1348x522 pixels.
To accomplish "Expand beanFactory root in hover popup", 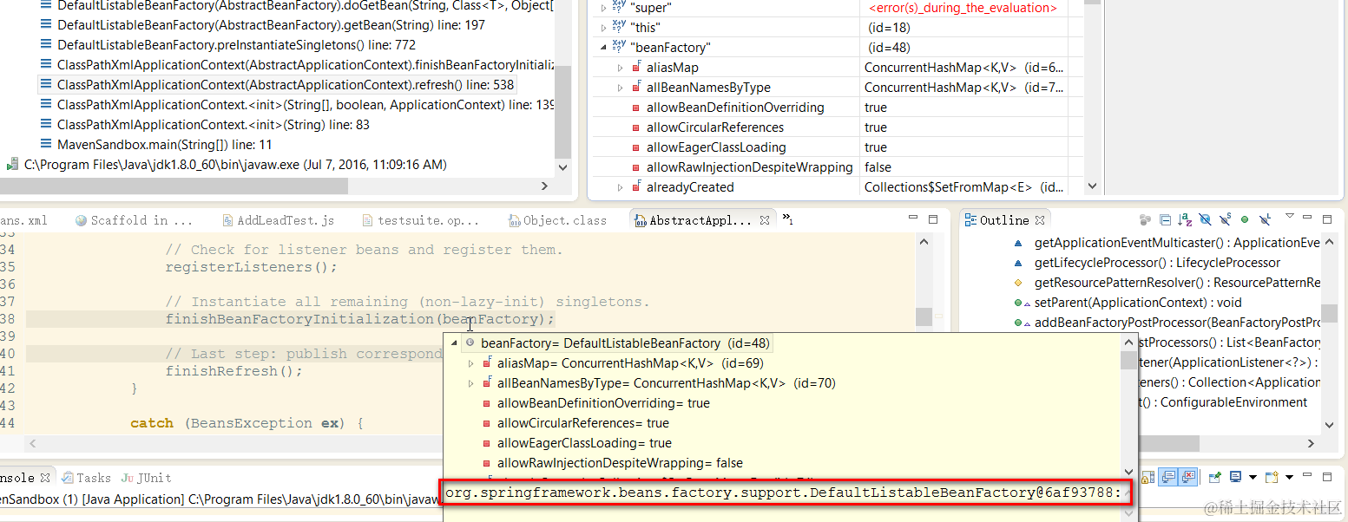I will pyautogui.click(x=455, y=343).
